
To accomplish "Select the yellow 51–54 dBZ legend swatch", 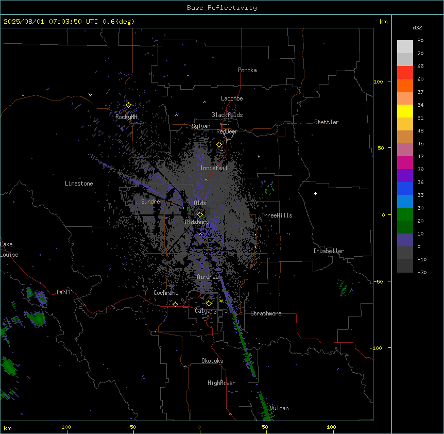I will tap(405, 111).
